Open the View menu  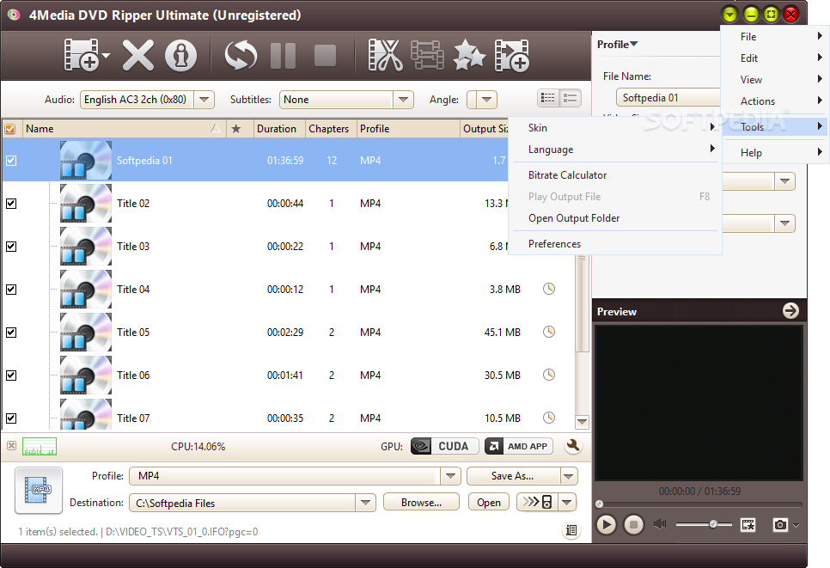tap(775, 79)
